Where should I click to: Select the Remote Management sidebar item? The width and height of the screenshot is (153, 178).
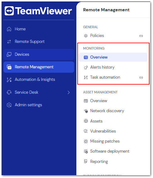point(39,67)
